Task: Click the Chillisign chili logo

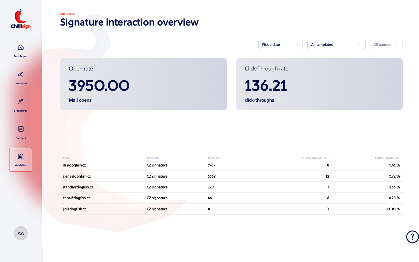Action: click(x=21, y=19)
